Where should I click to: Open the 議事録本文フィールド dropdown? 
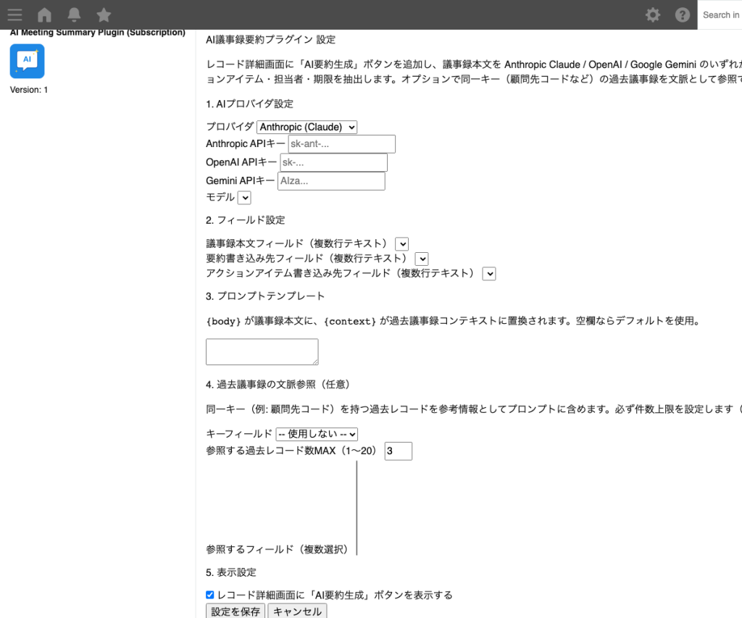coord(401,243)
